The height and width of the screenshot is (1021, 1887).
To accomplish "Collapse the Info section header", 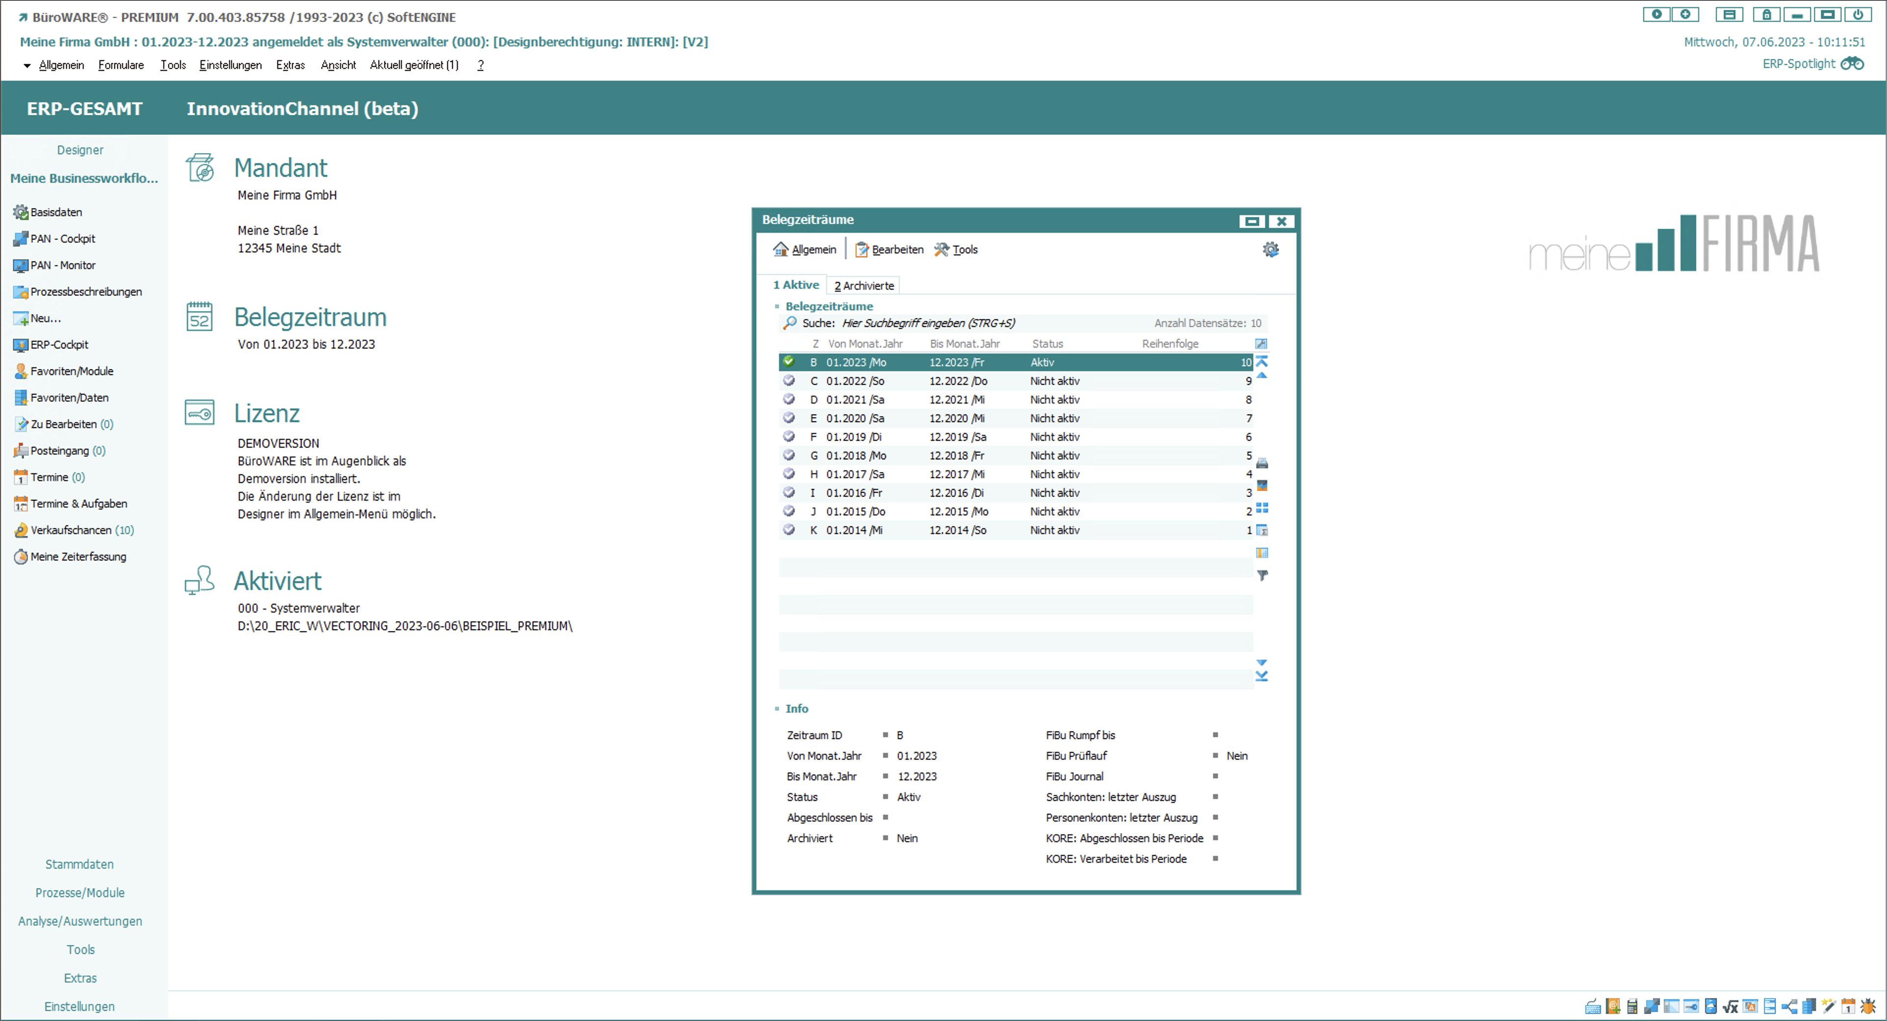I will pos(777,708).
